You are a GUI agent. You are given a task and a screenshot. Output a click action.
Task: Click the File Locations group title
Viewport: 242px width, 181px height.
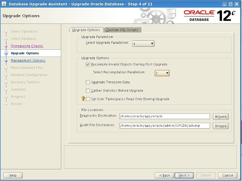[92, 110]
